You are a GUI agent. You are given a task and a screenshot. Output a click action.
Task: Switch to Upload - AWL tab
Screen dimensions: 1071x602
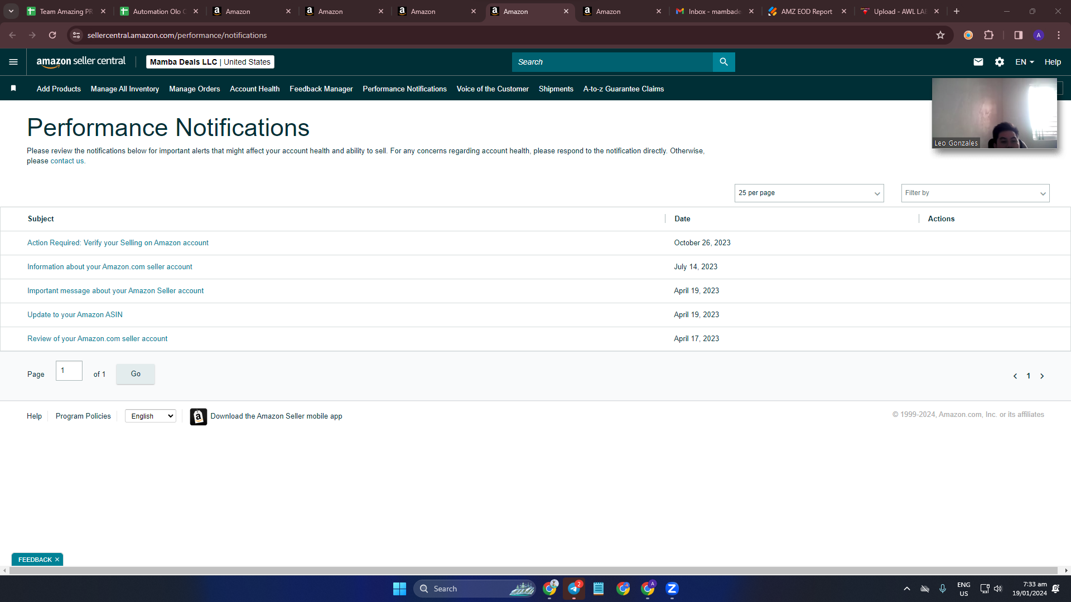pos(900,11)
